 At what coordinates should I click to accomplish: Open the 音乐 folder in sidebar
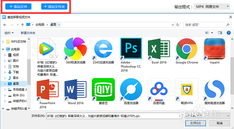coord(13,78)
